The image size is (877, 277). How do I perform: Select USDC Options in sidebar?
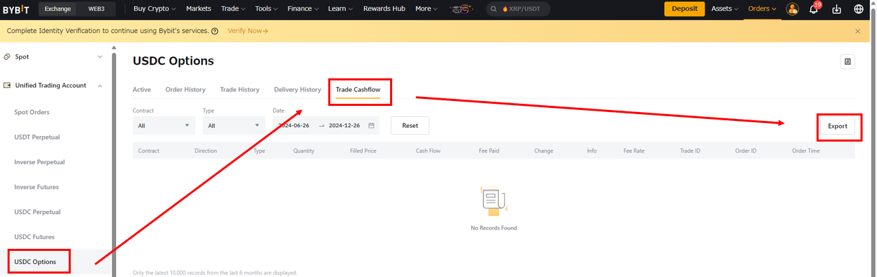pos(35,262)
